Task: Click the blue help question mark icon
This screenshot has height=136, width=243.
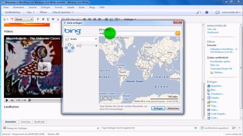Action: (207, 12)
